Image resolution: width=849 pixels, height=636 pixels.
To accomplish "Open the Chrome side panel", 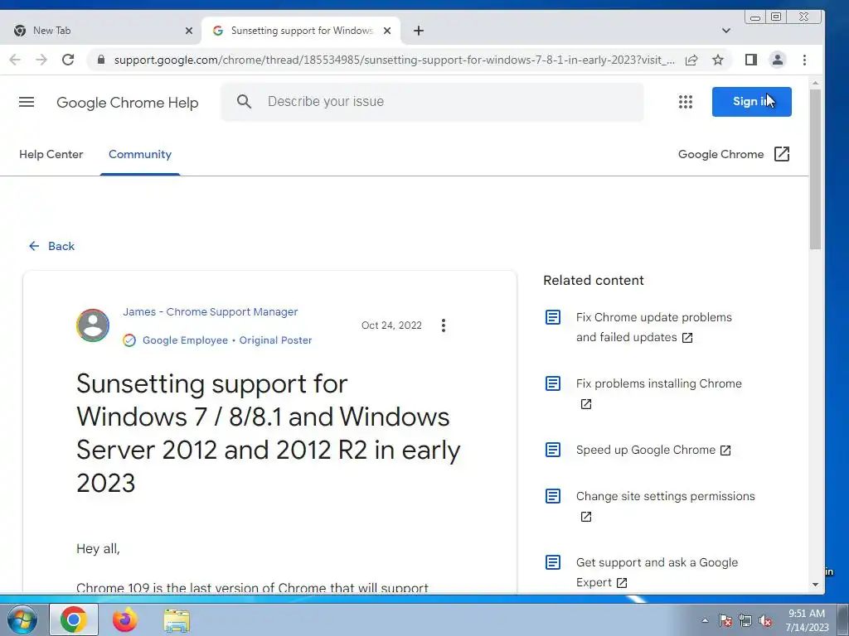I will coord(751,60).
